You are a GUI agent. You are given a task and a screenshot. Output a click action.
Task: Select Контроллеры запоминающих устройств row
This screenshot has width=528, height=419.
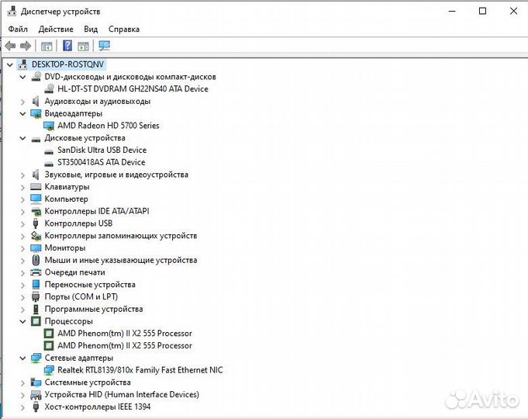121,235
